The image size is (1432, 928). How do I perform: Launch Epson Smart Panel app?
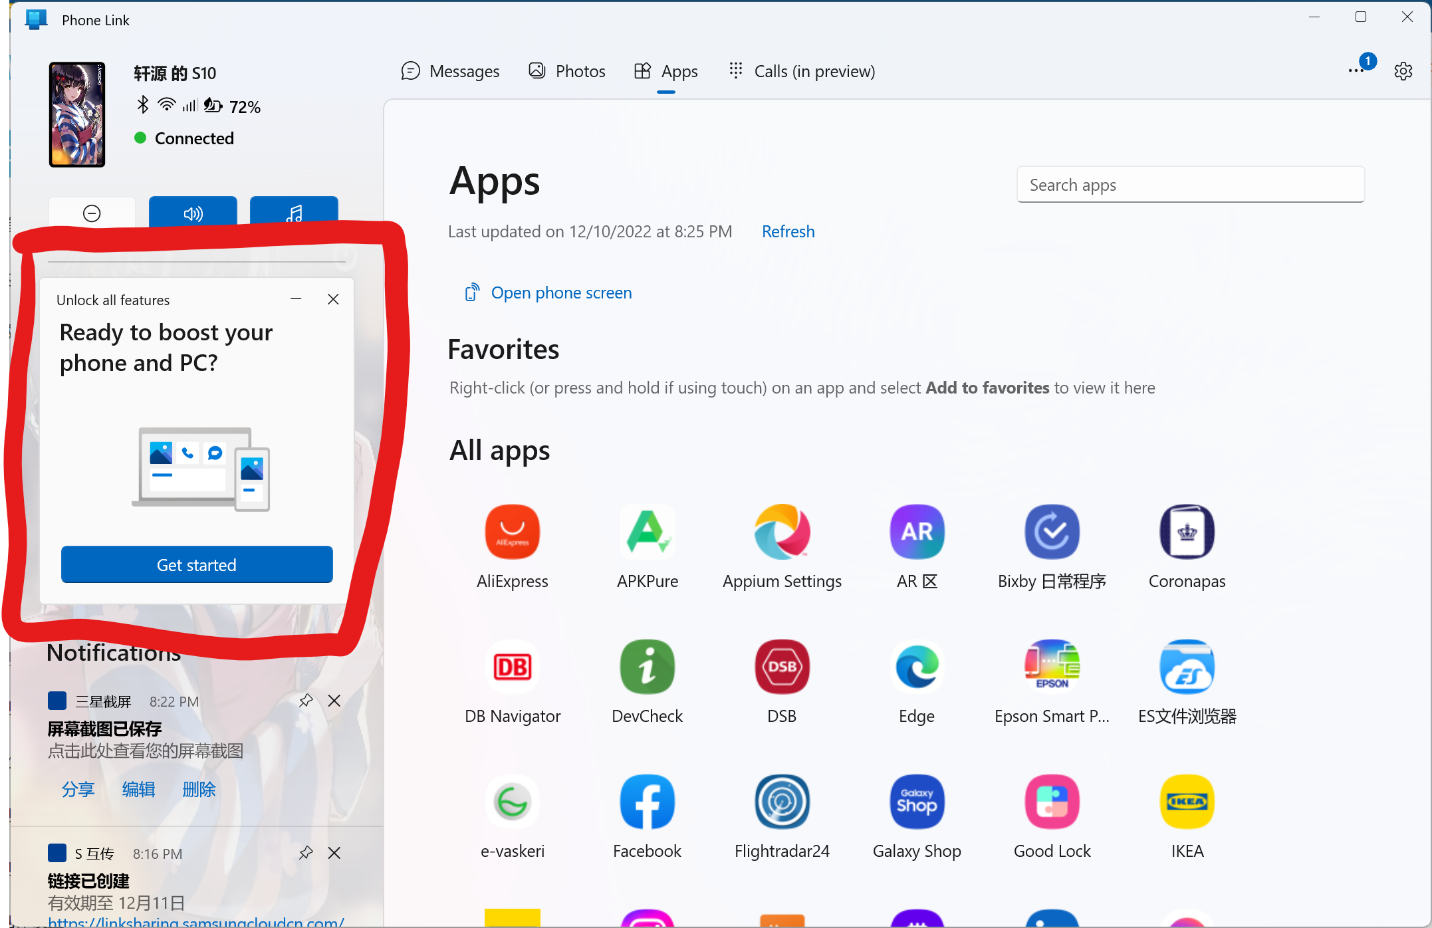click(1052, 667)
